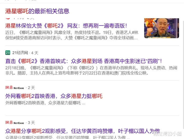The width and height of the screenshot is (184, 139).
Task: Open the 众港星分享哪吒2观影感受 headline
Action: point(83,131)
